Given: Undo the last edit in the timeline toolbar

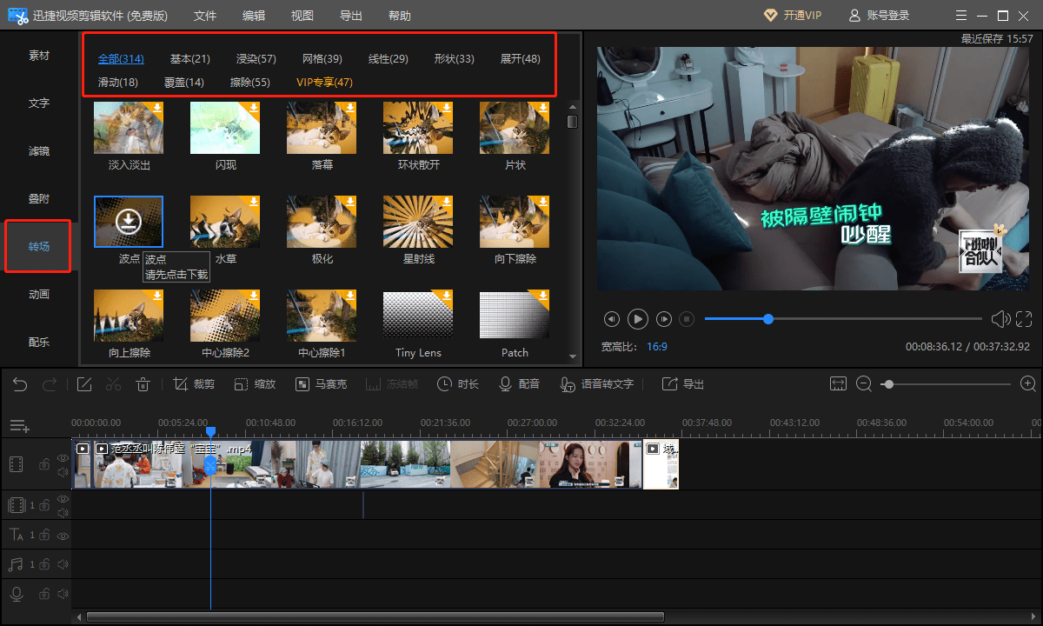Looking at the screenshot, I should (x=20, y=384).
